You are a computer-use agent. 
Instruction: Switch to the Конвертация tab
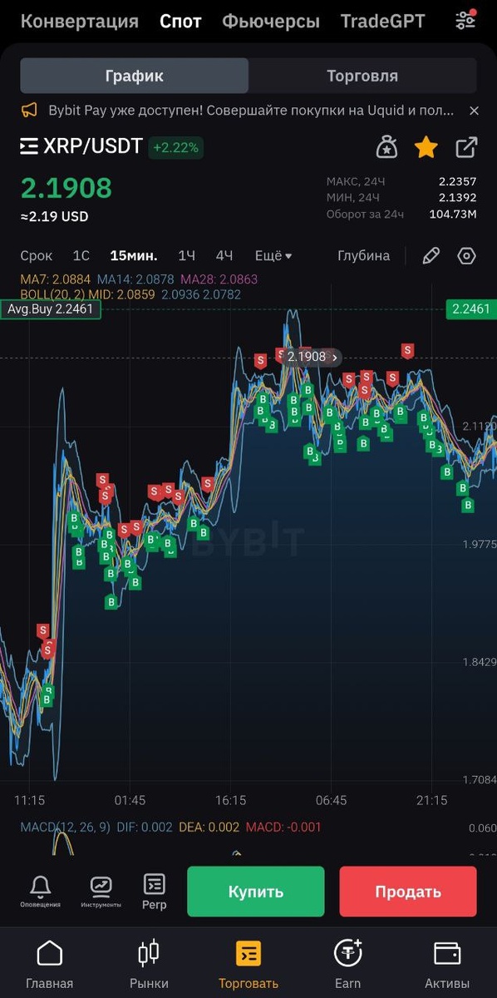[x=80, y=22]
